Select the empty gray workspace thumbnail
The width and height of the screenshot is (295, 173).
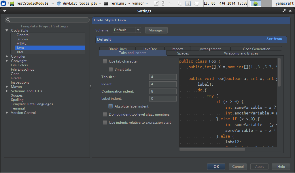(266, 3)
